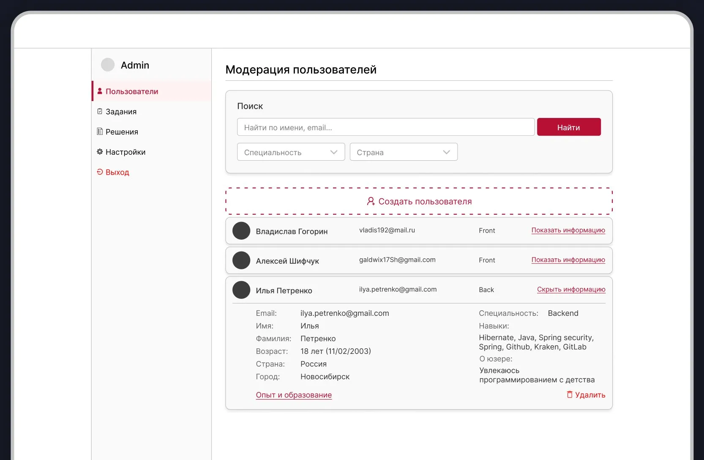Screen dimensions: 704x460
Task: Click the Имя value Илья
Action: click(310, 326)
